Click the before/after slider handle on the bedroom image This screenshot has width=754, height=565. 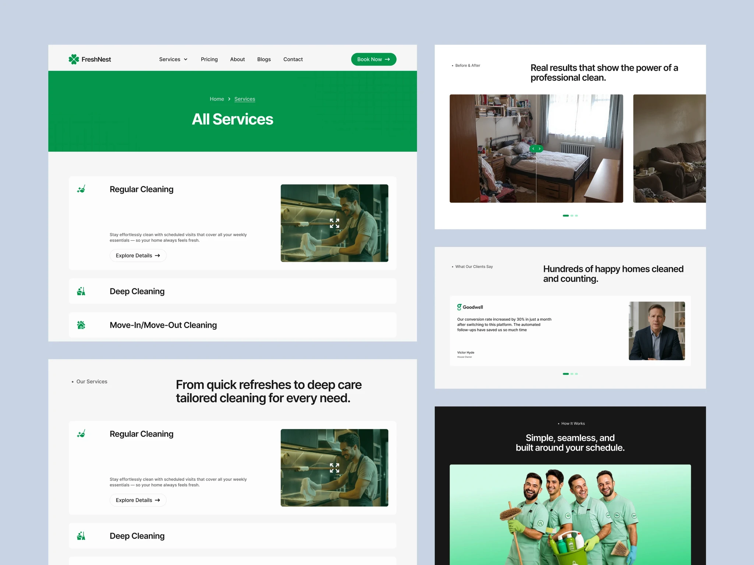tap(536, 149)
